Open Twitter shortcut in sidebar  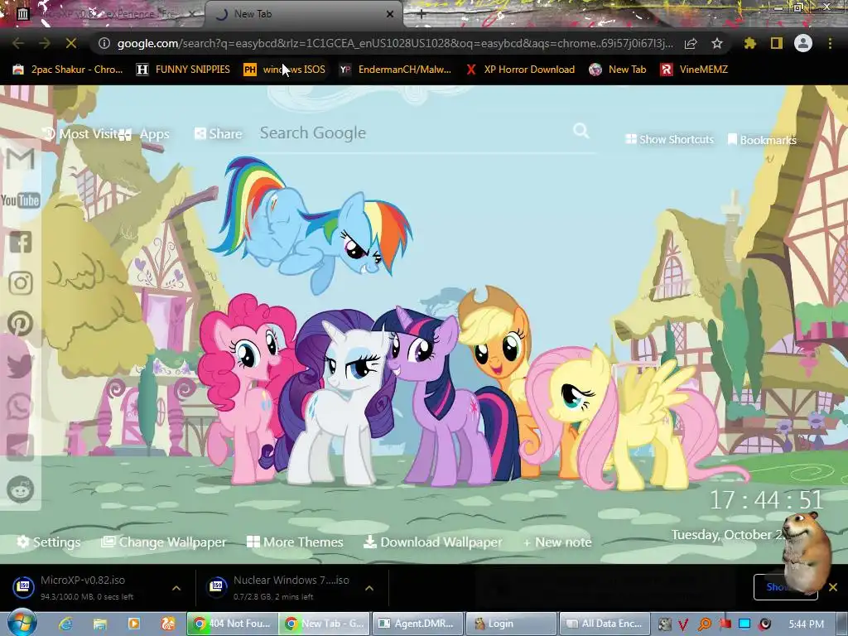coord(20,365)
